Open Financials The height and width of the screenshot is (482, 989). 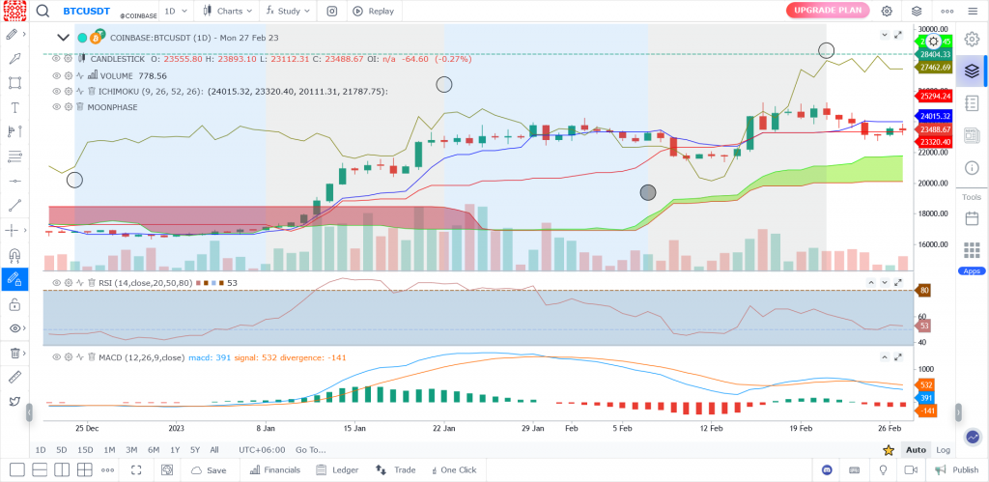(x=275, y=470)
